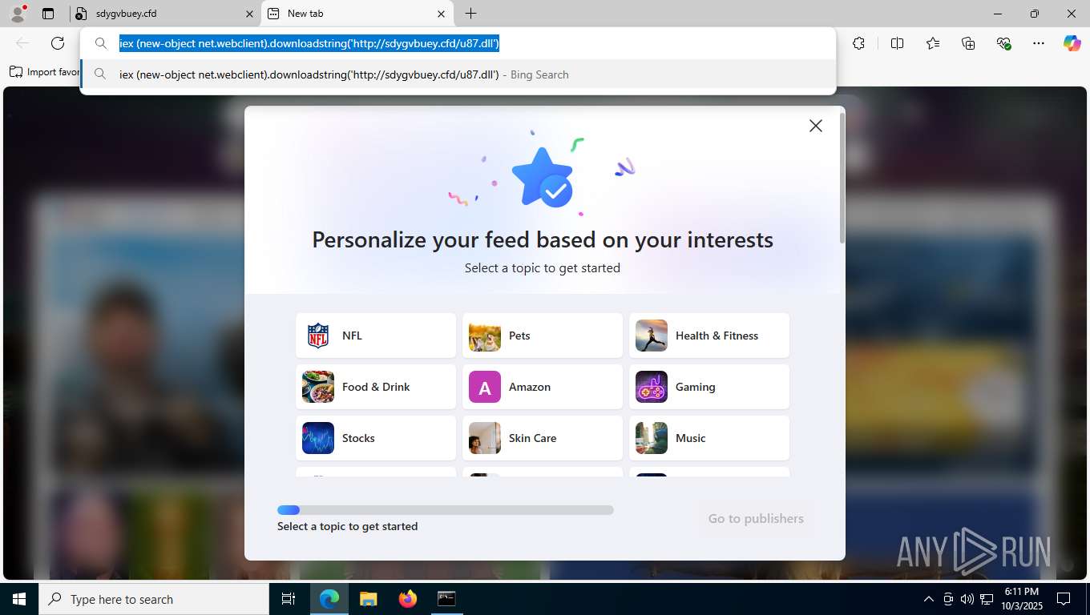Open the tab actions menu icon
Screen dimensions: 1090x615
point(48,14)
